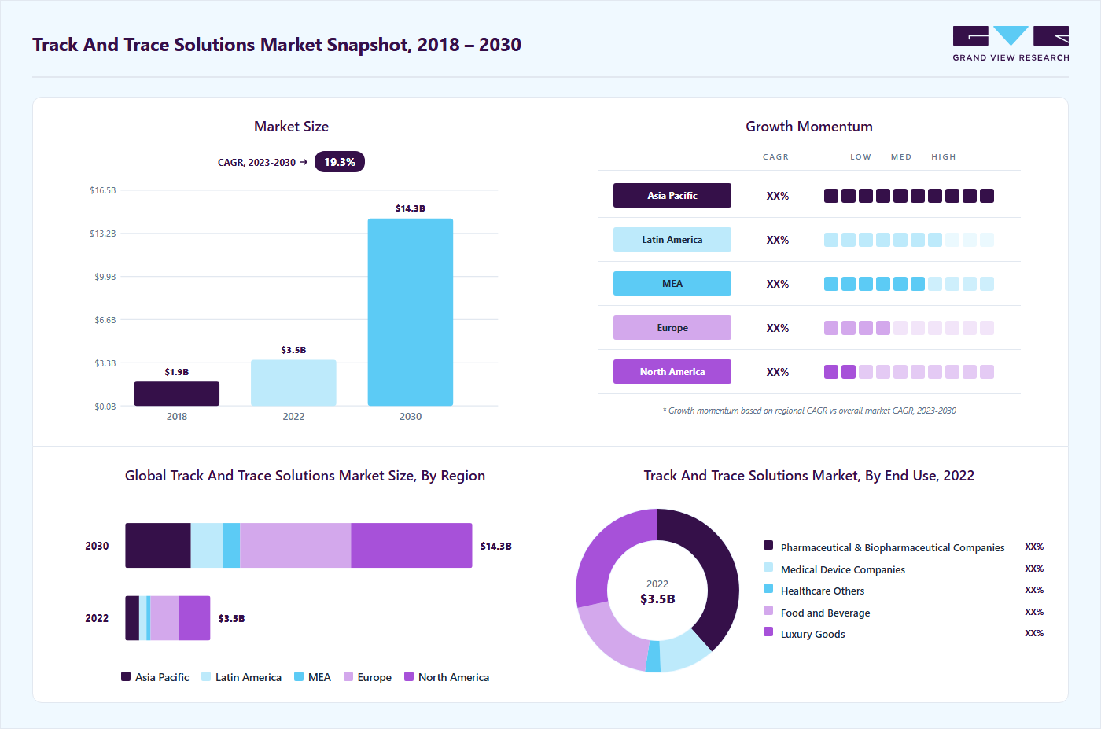Click the Grand View Research logo

tap(1011, 44)
